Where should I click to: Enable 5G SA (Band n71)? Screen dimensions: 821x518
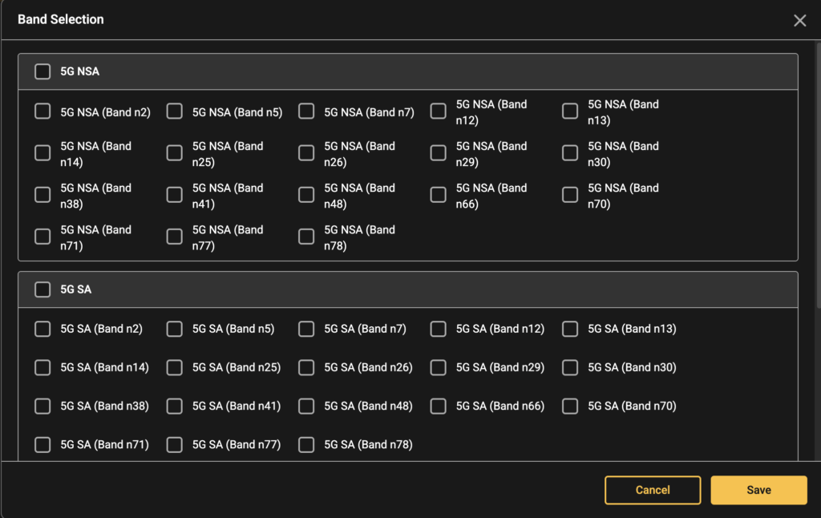click(42, 445)
